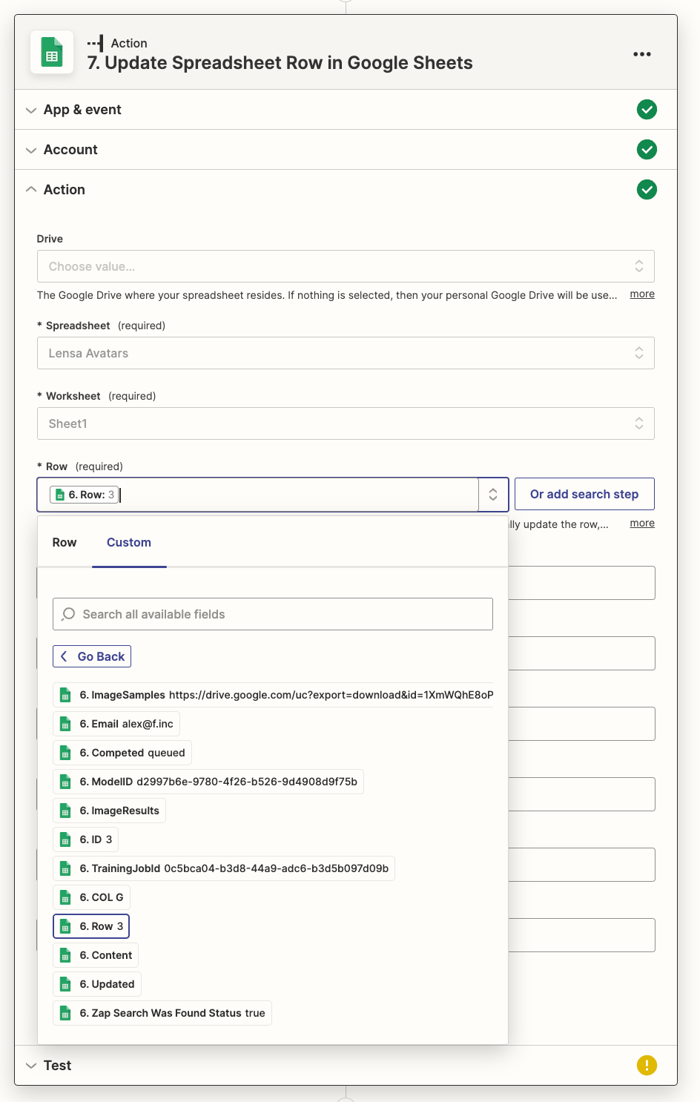Image resolution: width=700 pixels, height=1102 pixels.
Task: Open the Worksheet dropdown showing Sheet1
Action: click(346, 423)
